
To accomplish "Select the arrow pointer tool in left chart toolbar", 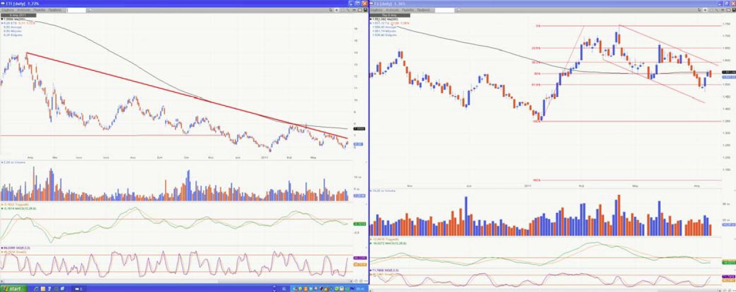I will pyautogui.click(x=331, y=10).
